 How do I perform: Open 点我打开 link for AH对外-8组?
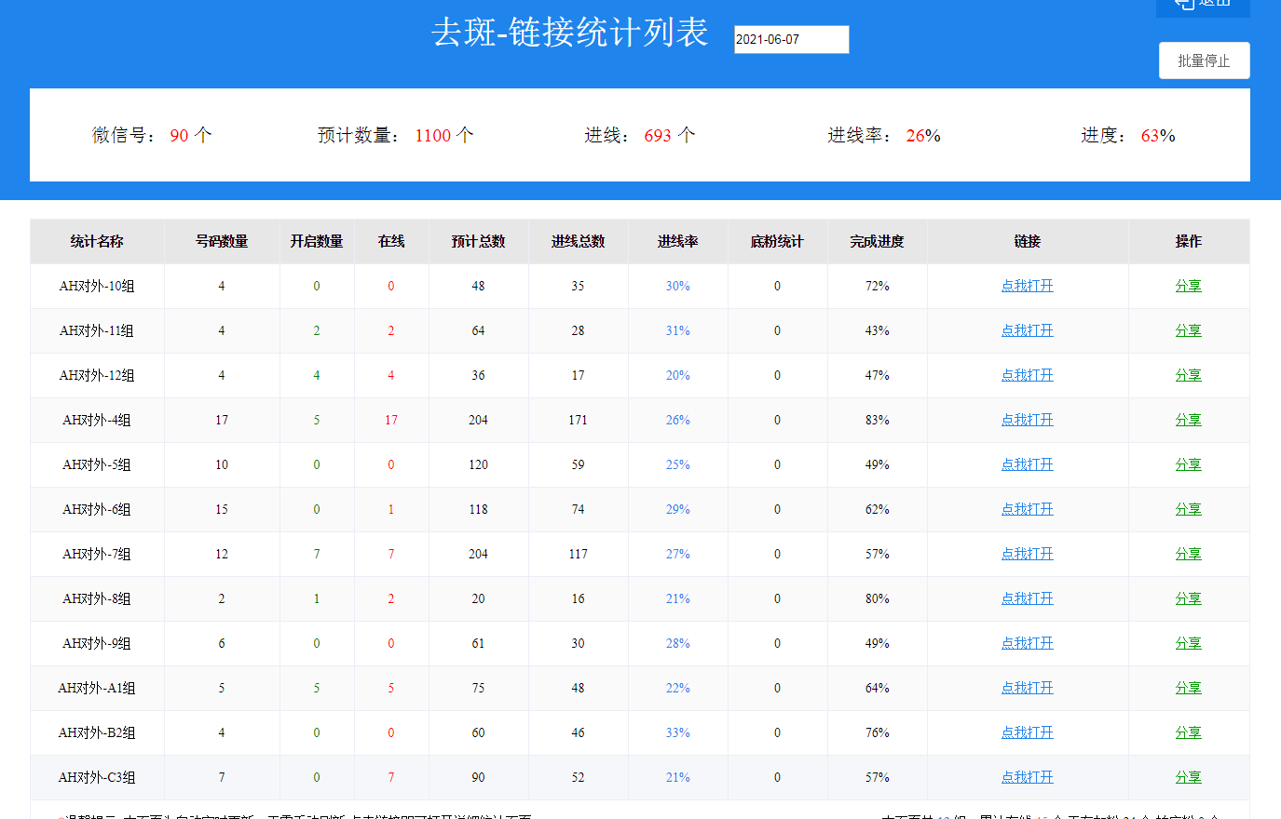point(1027,598)
